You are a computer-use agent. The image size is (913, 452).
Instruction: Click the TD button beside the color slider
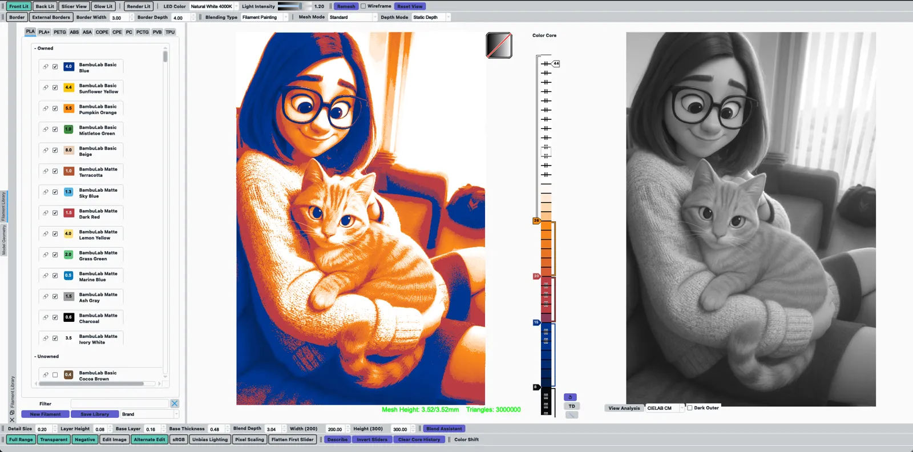point(572,406)
